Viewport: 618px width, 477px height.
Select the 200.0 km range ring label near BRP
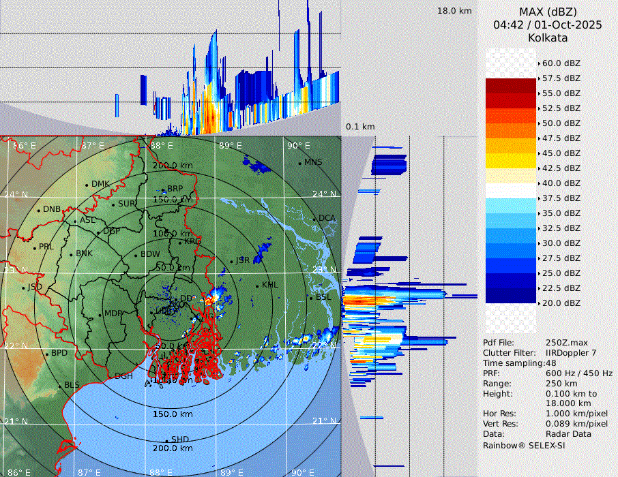172,166
